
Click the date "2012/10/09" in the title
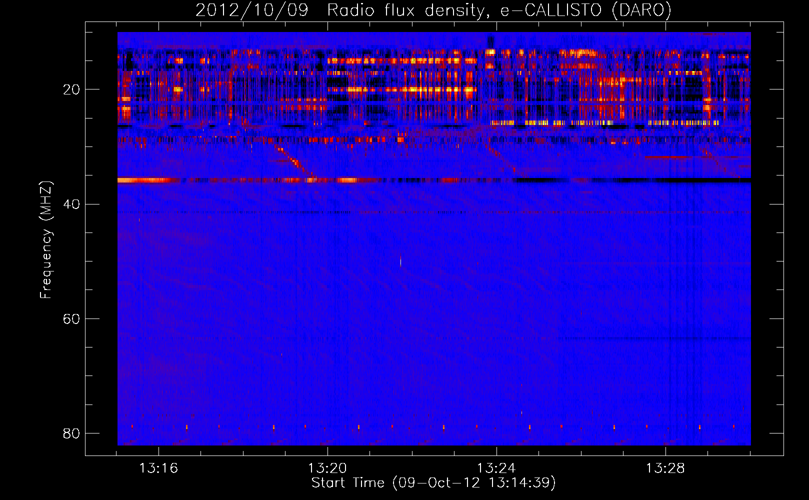(x=251, y=10)
